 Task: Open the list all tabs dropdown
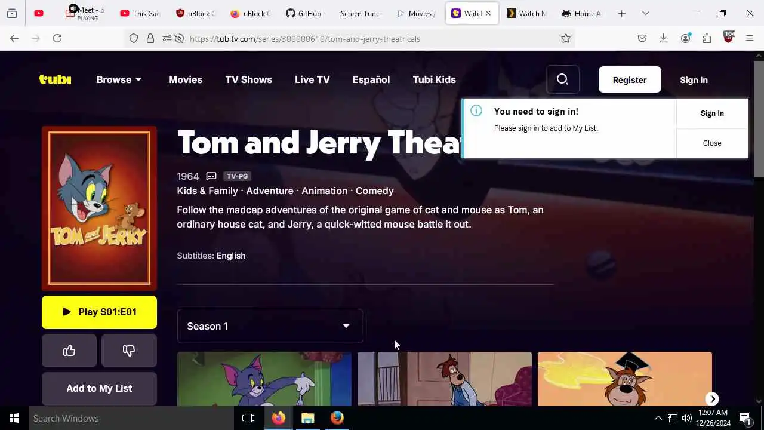(x=645, y=13)
